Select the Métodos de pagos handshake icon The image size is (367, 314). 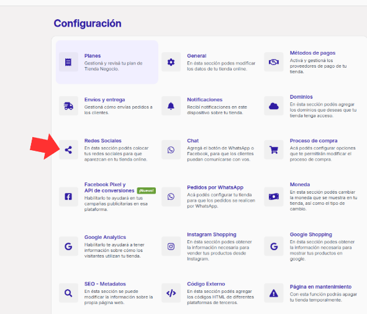pyautogui.click(x=274, y=62)
